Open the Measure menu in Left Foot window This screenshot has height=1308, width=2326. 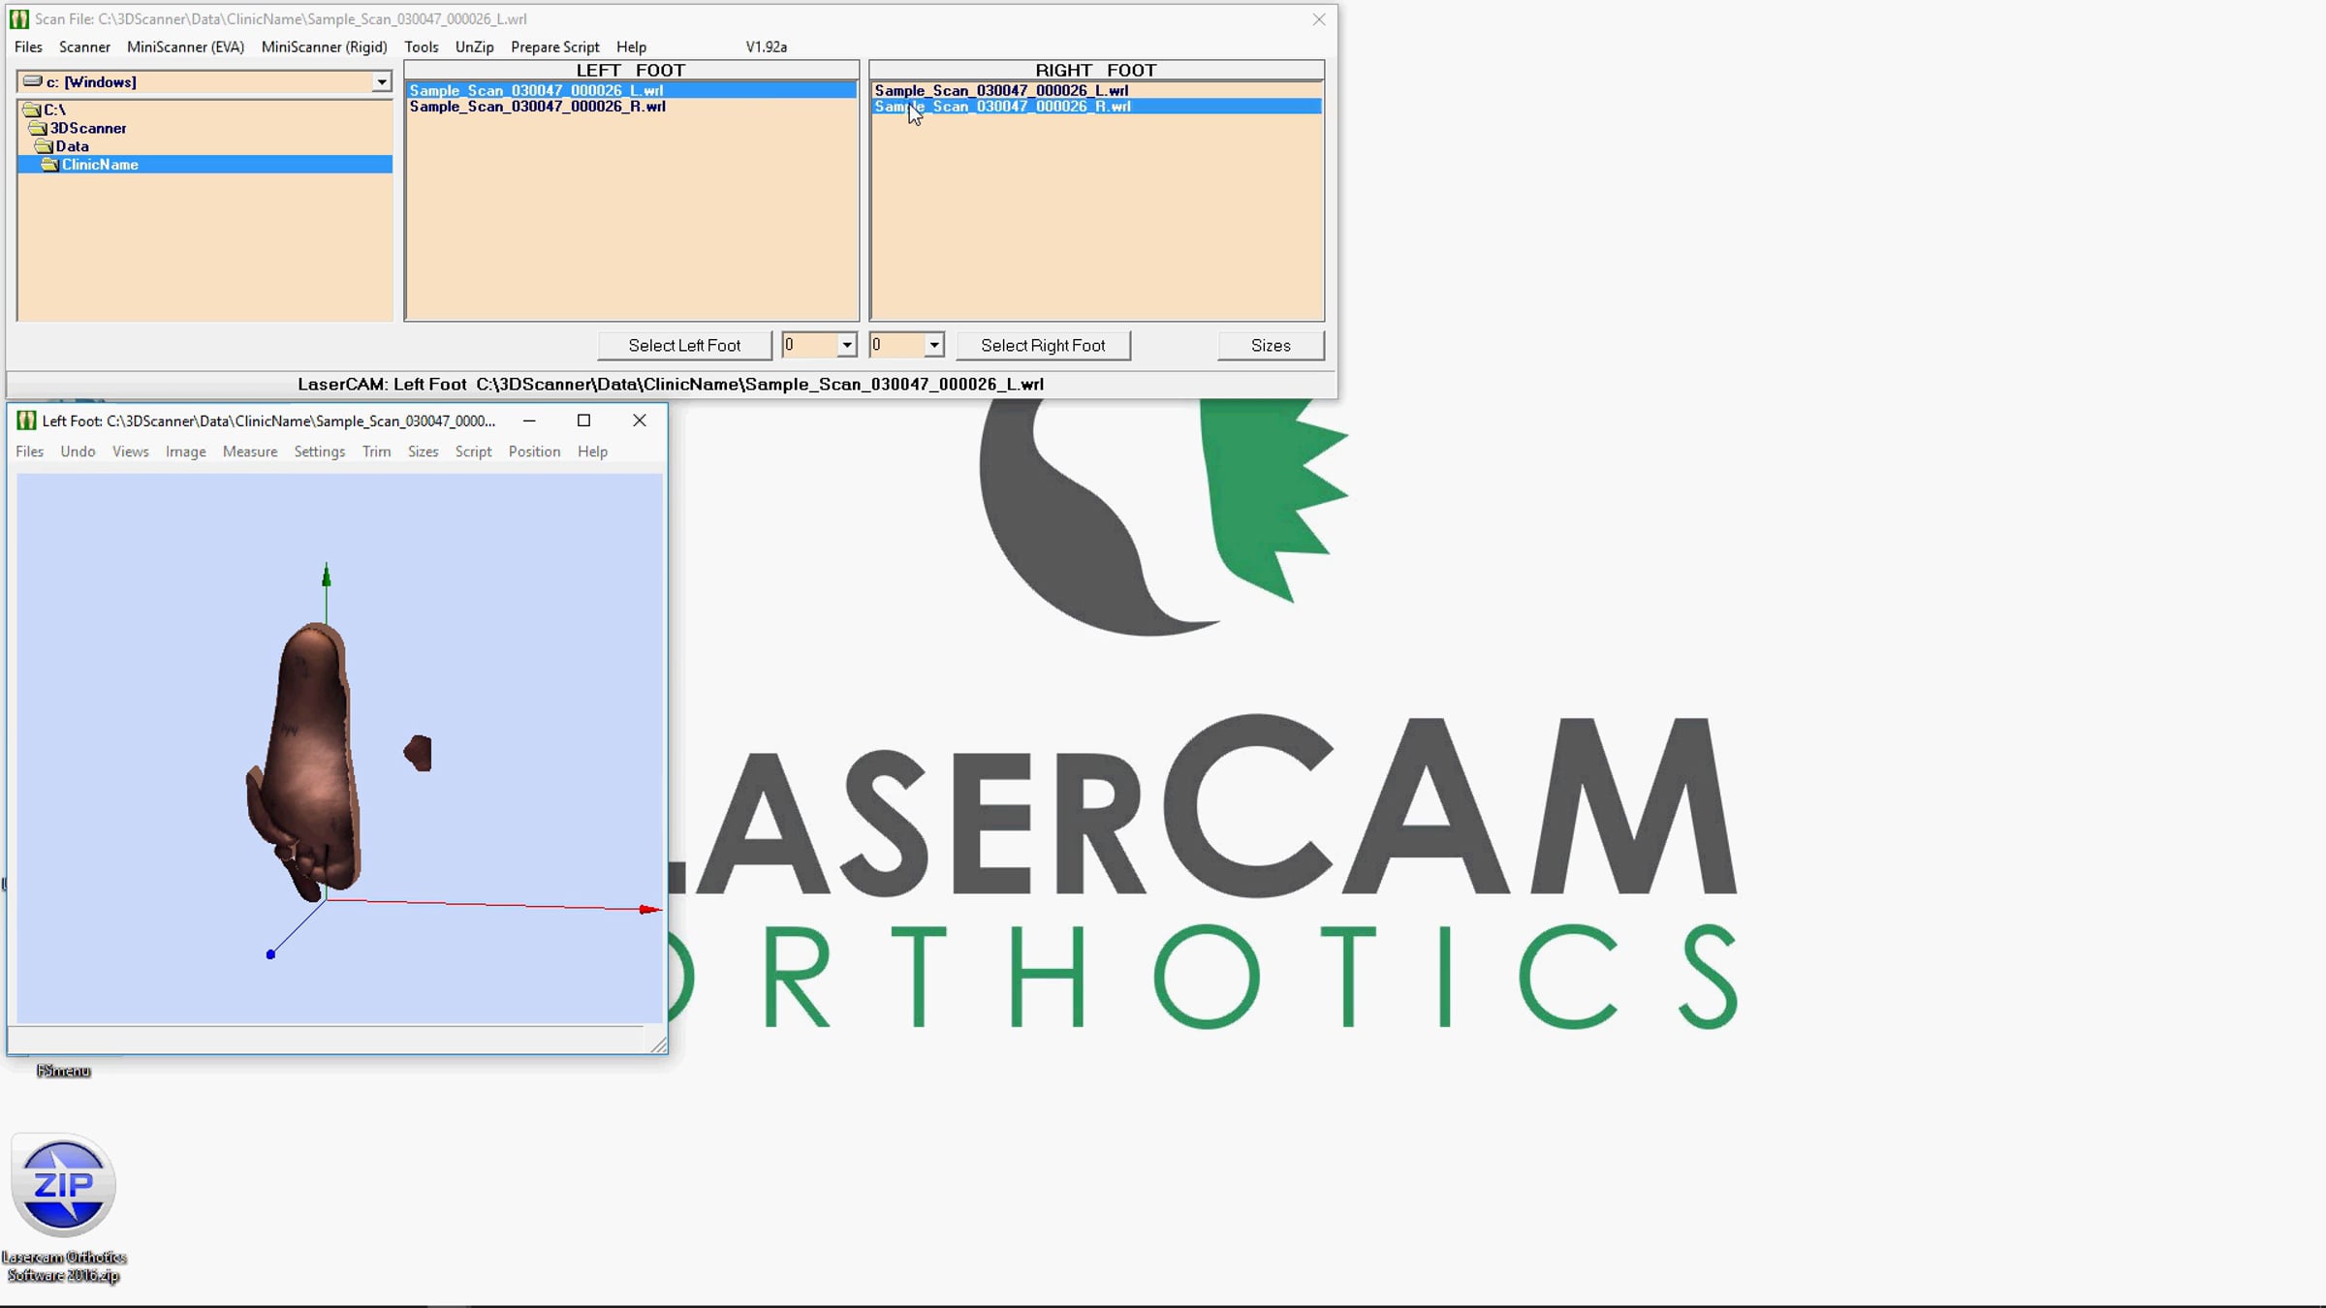pos(249,452)
